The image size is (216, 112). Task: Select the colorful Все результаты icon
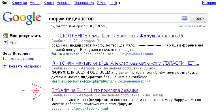5,36
